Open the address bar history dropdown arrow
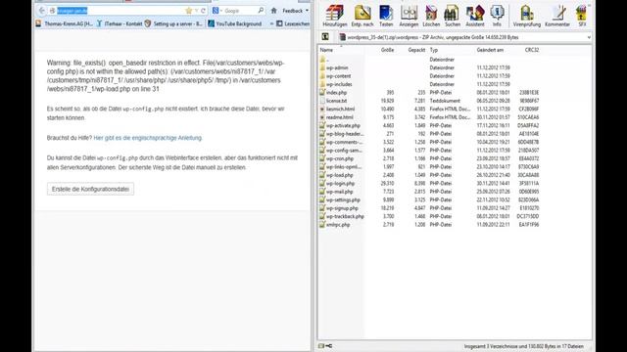This screenshot has height=352, width=627. [196, 11]
